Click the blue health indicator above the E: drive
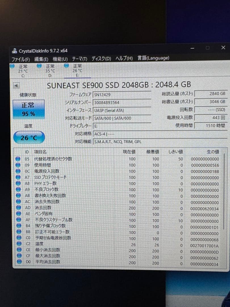Screen dimensions: 230x307 tap(66, 66)
